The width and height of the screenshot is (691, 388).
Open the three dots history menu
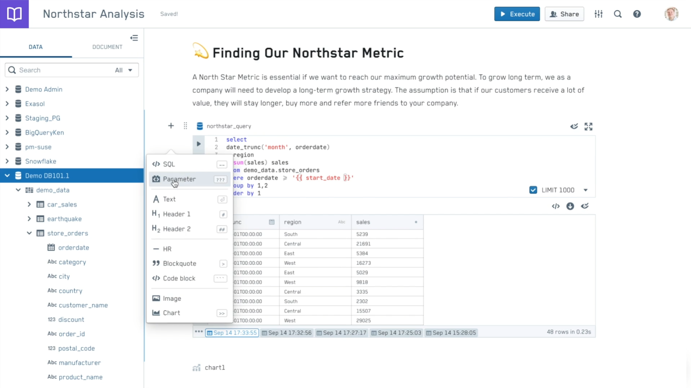[199, 332]
